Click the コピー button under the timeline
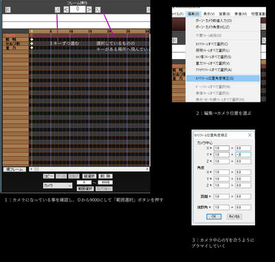The width and height of the screenshot is (275, 262). (x=49, y=176)
